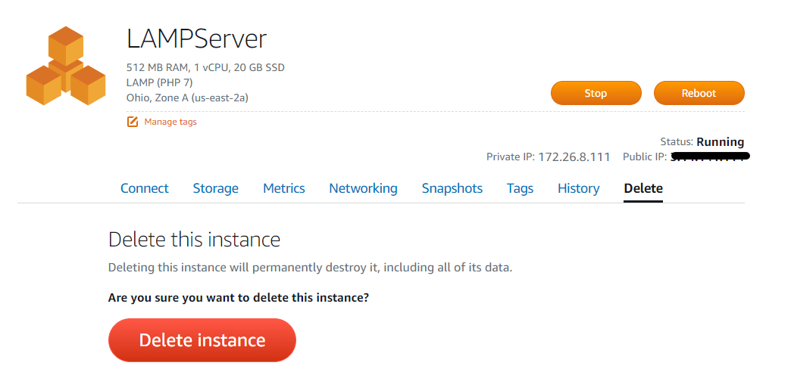This screenshot has width=791, height=375.
Task: Click the Running status text
Action: 721,142
